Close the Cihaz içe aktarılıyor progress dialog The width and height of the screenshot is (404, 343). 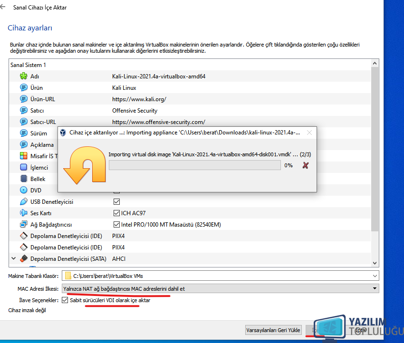pyautogui.click(x=309, y=133)
